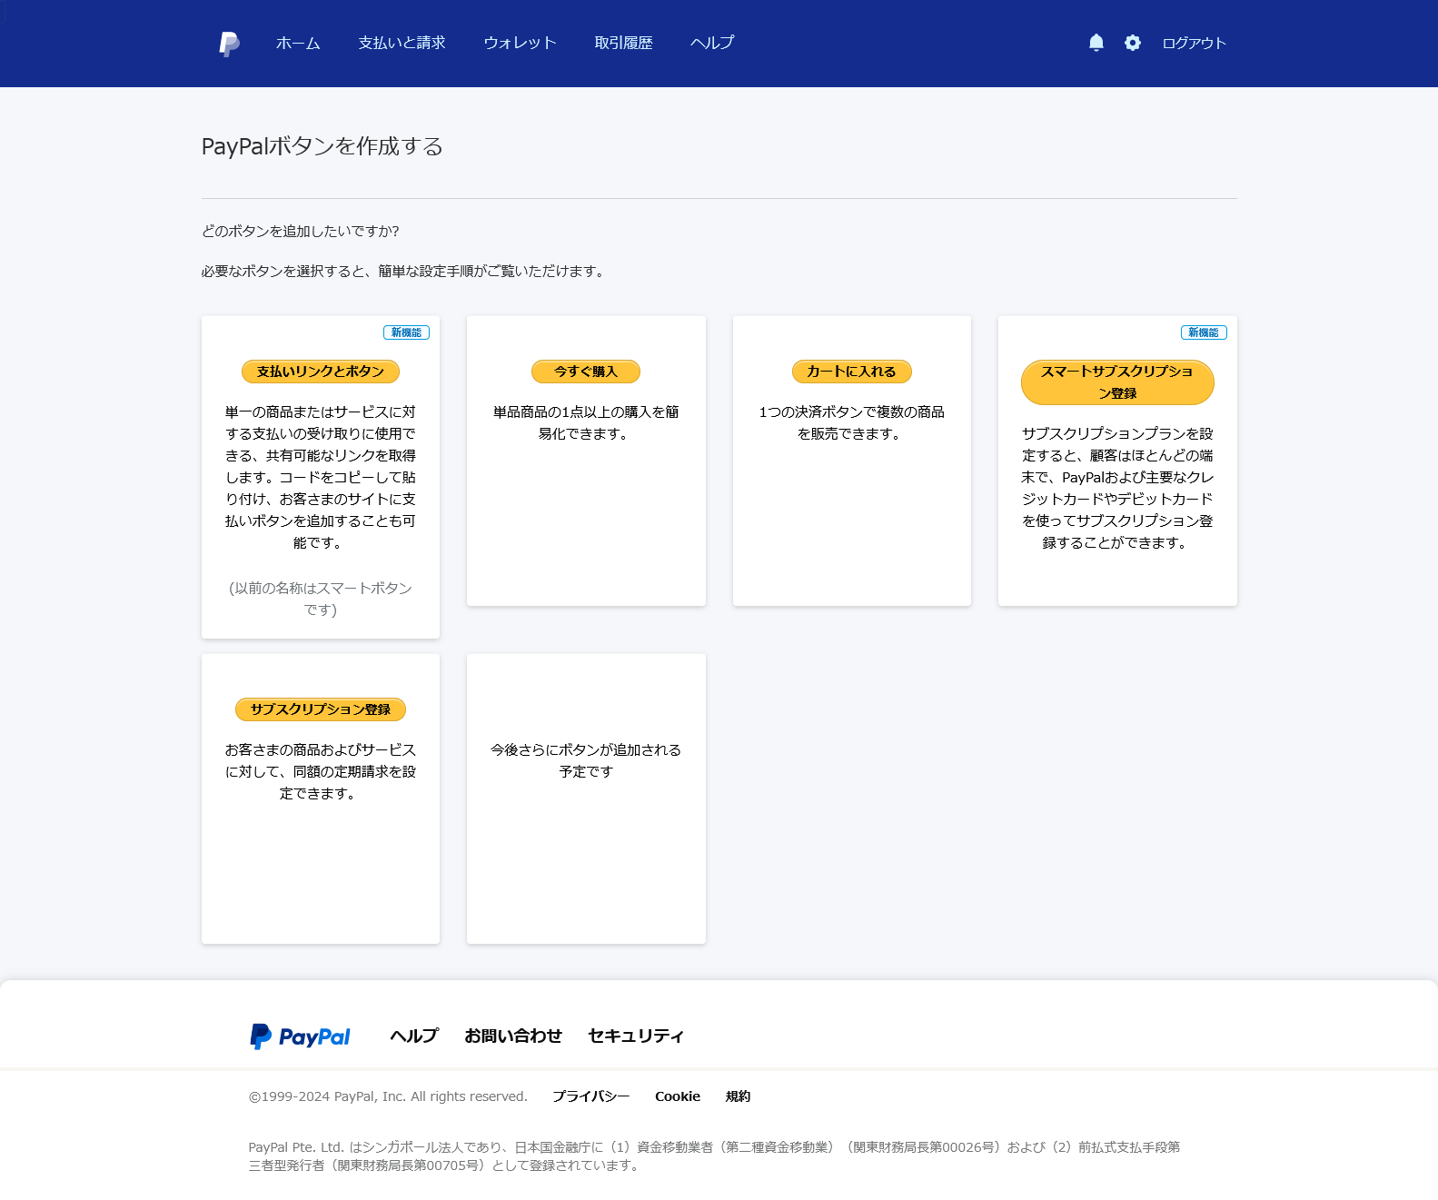Click the PayPal Pte. Ltd. registration text

pos(714,1156)
